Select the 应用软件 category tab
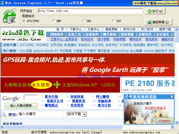Viewport: 179px width, 134px height. (x=92, y=35)
